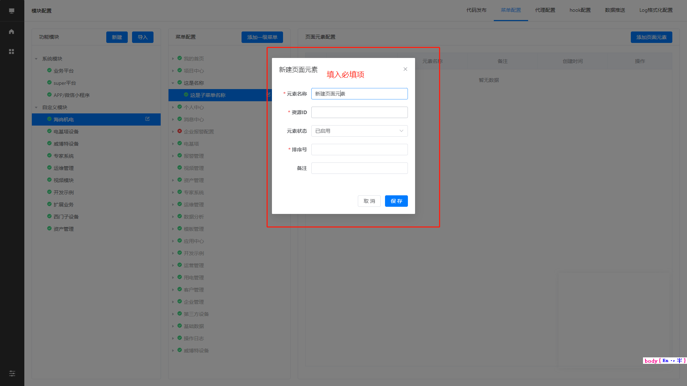Collapse the 这是名称 menu node
Viewport: 687px width, 386px height.
[173, 83]
